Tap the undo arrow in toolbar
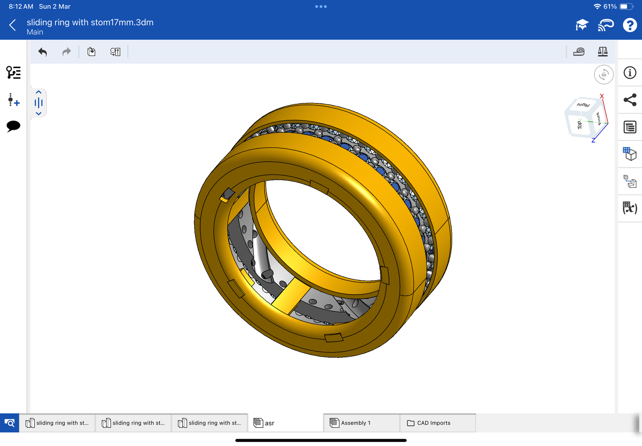The height and width of the screenshot is (446, 642). (43, 52)
